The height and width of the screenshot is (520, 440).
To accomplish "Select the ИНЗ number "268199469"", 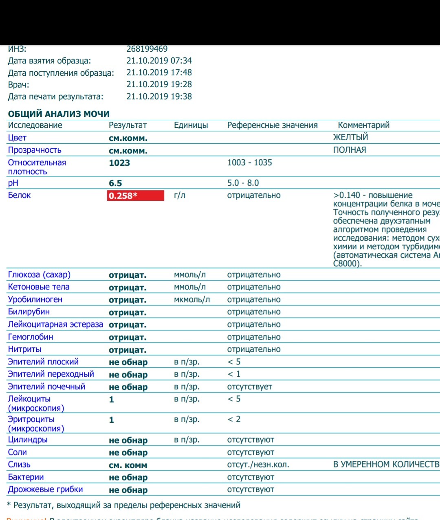I will click(147, 49).
